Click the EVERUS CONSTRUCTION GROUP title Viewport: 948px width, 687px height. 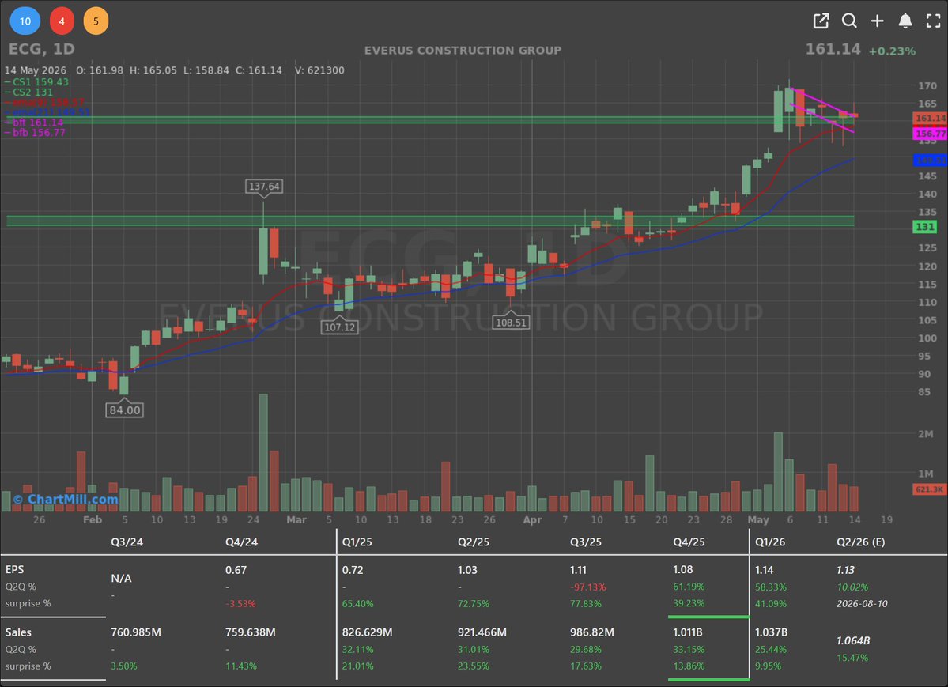(463, 50)
